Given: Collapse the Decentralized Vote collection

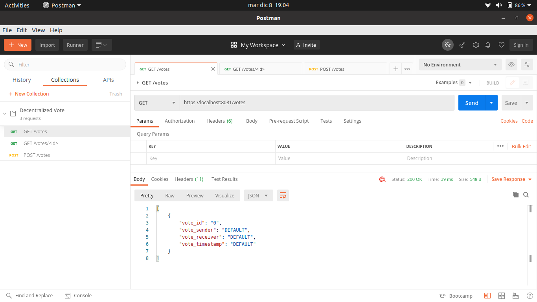Looking at the screenshot, I should click(x=5, y=114).
